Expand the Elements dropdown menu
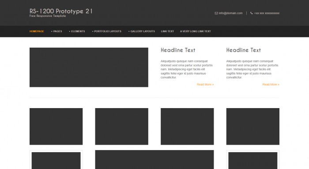Viewport: 309px width, 169px height. [x=77, y=31]
